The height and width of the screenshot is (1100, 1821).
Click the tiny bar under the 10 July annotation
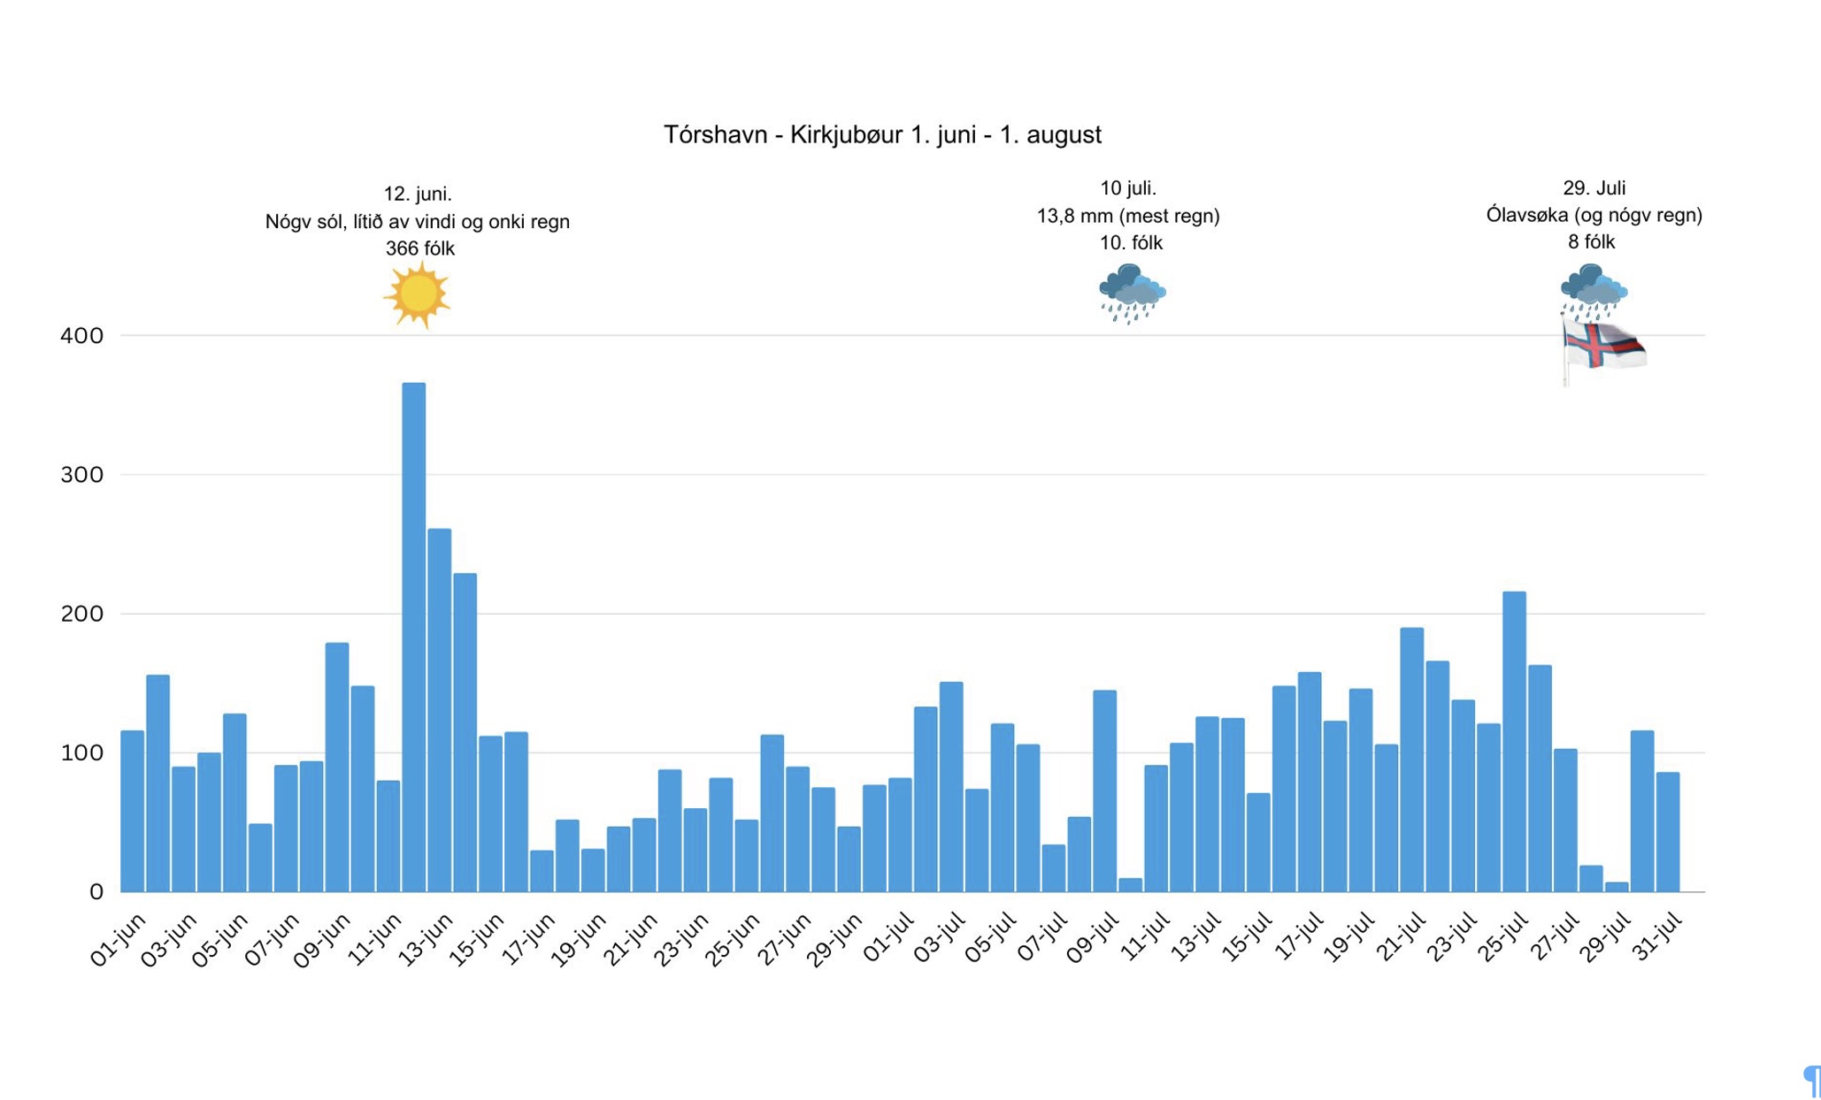tap(1130, 884)
